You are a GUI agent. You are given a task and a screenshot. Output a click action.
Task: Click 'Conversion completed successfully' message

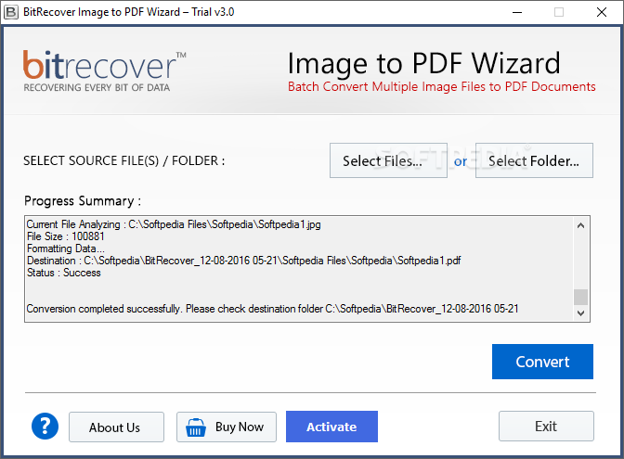[273, 309]
